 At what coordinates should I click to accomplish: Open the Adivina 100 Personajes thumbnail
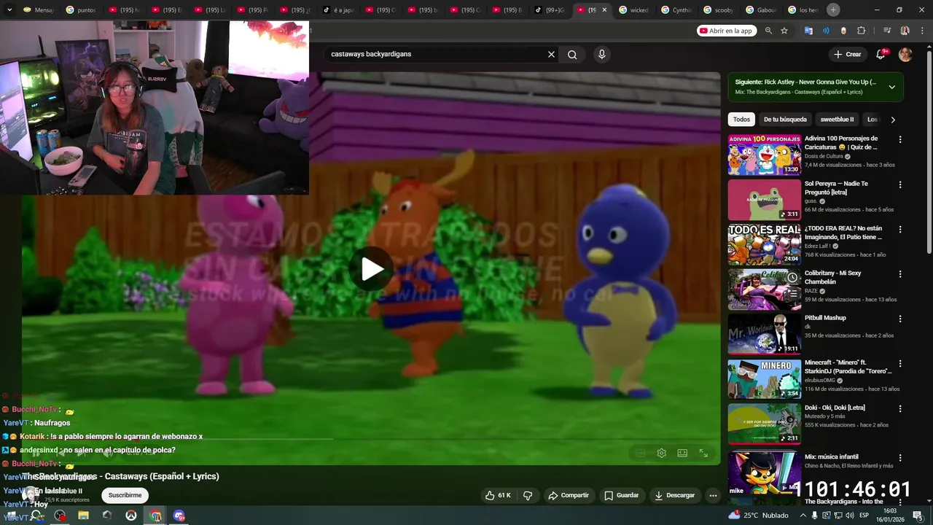tap(764, 155)
